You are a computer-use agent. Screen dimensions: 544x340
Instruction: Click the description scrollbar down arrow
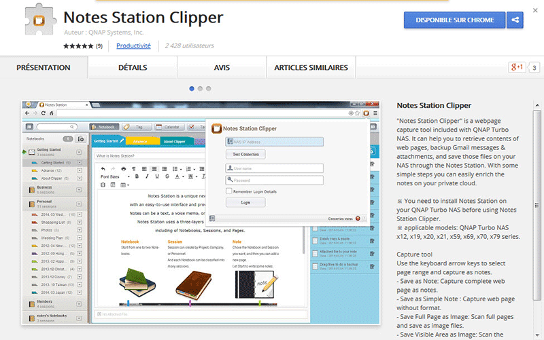pos(537,335)
